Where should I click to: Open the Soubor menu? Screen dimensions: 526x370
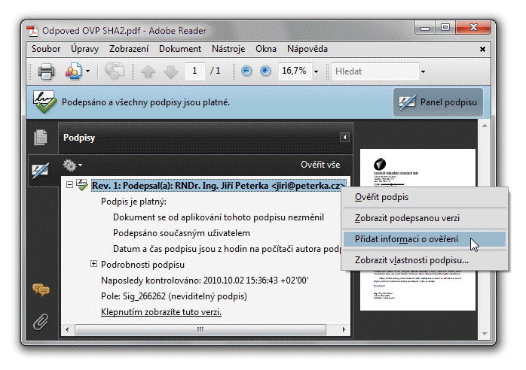(46, 49)
